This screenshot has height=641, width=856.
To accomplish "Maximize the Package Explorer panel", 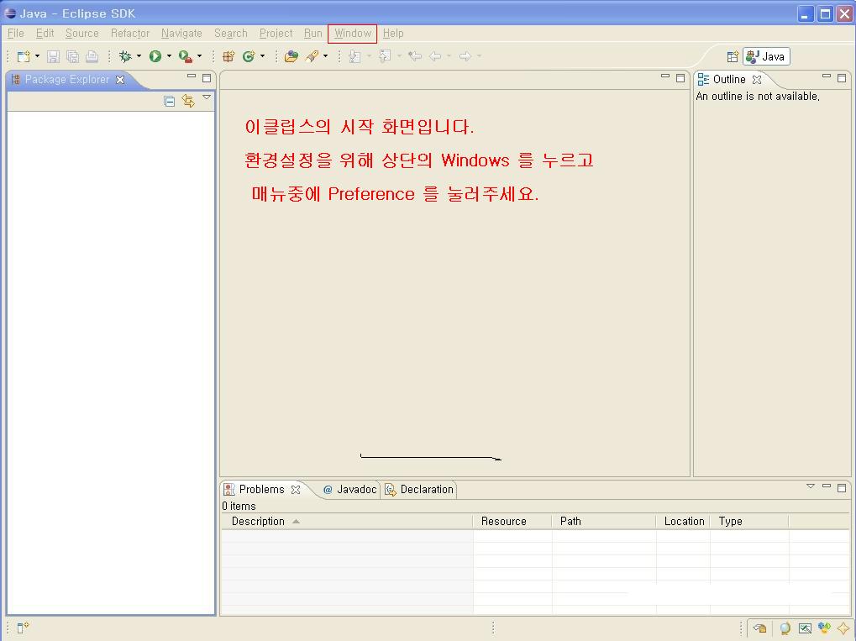I will [207, 78].
